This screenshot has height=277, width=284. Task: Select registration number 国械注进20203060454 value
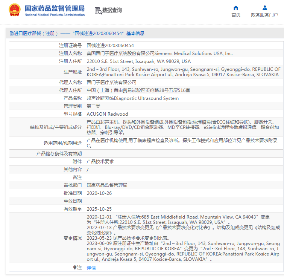point(110,45)
